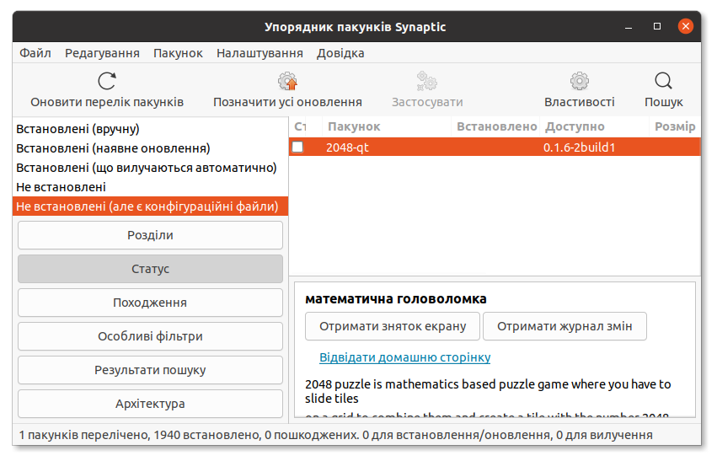Click the reload icon for Оновити перелік пакунків
Screen dimensions: 717x461
coord(107,82)
